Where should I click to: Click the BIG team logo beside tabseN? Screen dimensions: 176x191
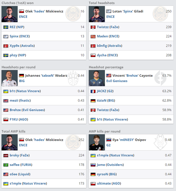tap(73, 78)
